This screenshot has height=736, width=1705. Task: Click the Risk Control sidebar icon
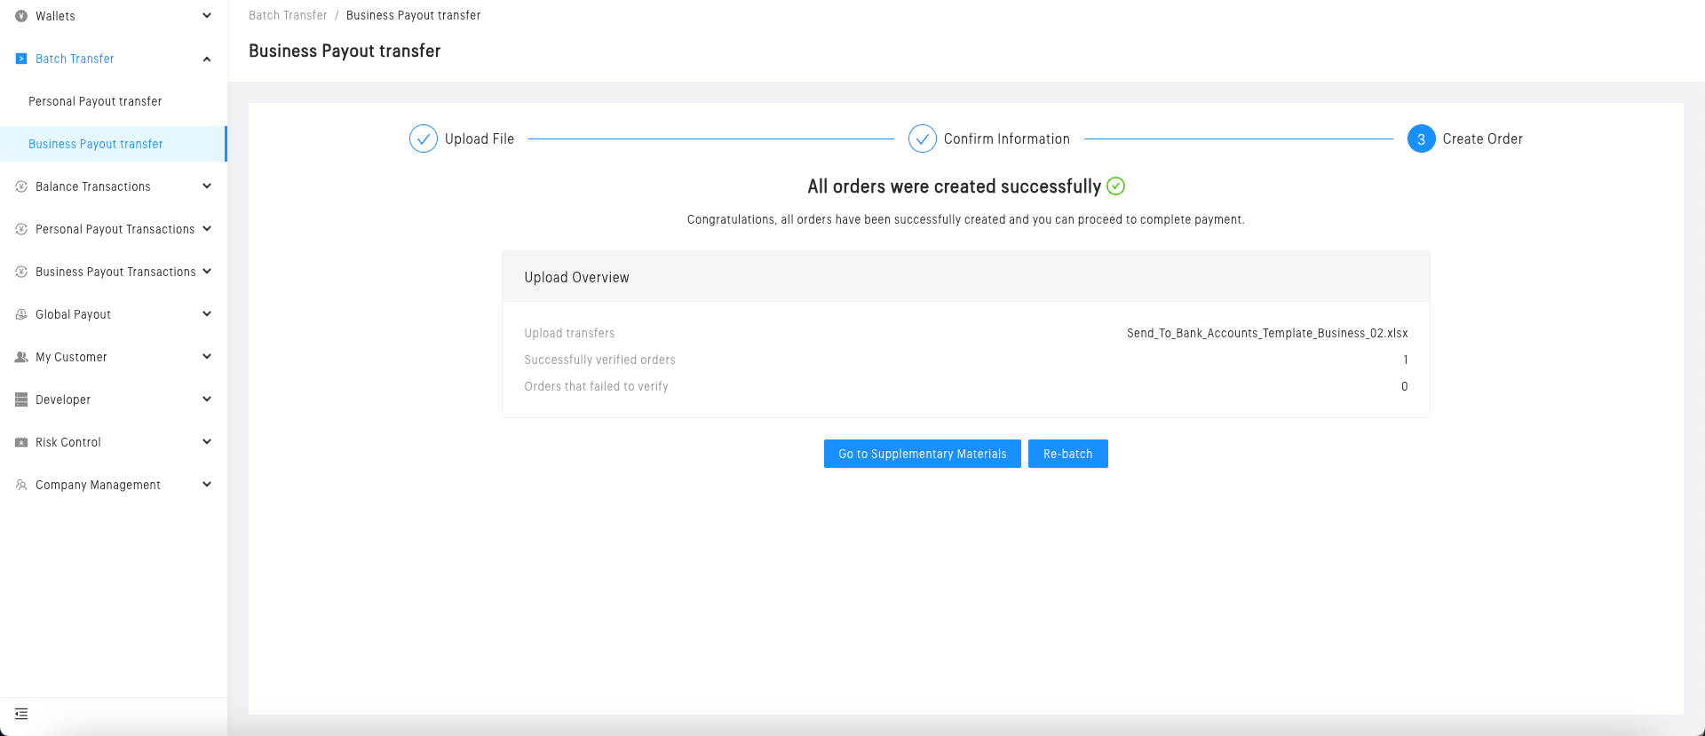coord(21,442)
